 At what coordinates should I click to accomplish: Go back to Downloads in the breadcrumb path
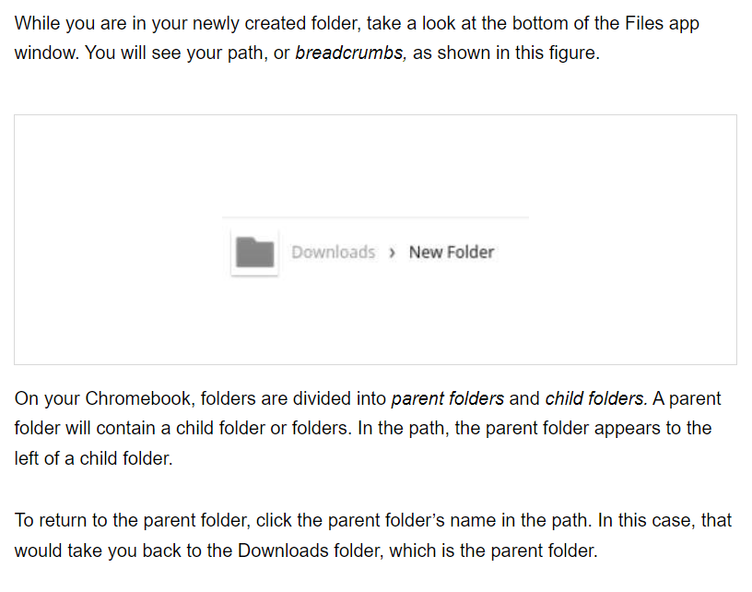333,252
